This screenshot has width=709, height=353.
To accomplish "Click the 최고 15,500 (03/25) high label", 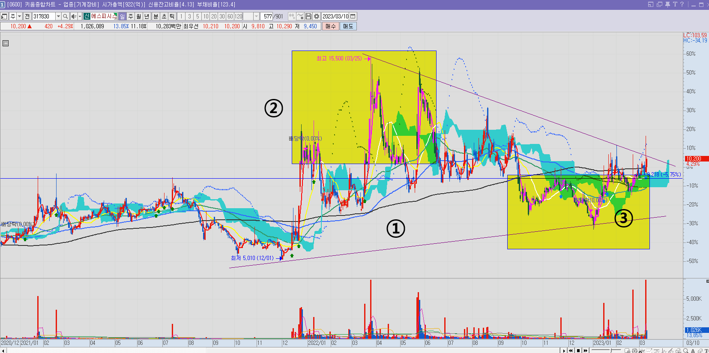I will 339,58.
